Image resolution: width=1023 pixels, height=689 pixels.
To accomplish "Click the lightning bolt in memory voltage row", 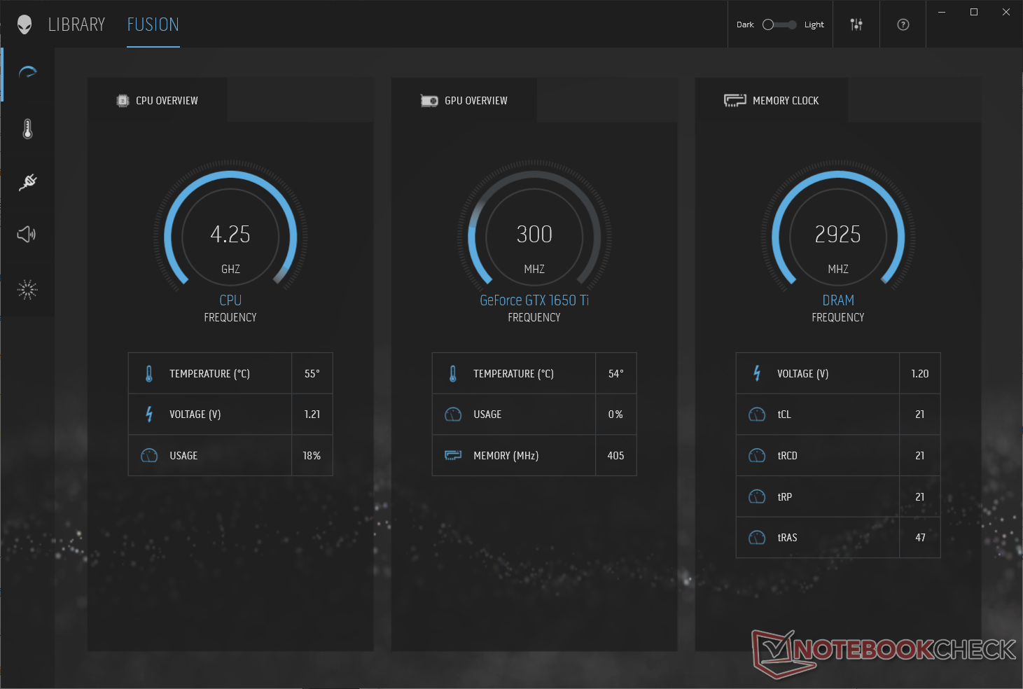I will pyautogui.click(x=757, y=374).
